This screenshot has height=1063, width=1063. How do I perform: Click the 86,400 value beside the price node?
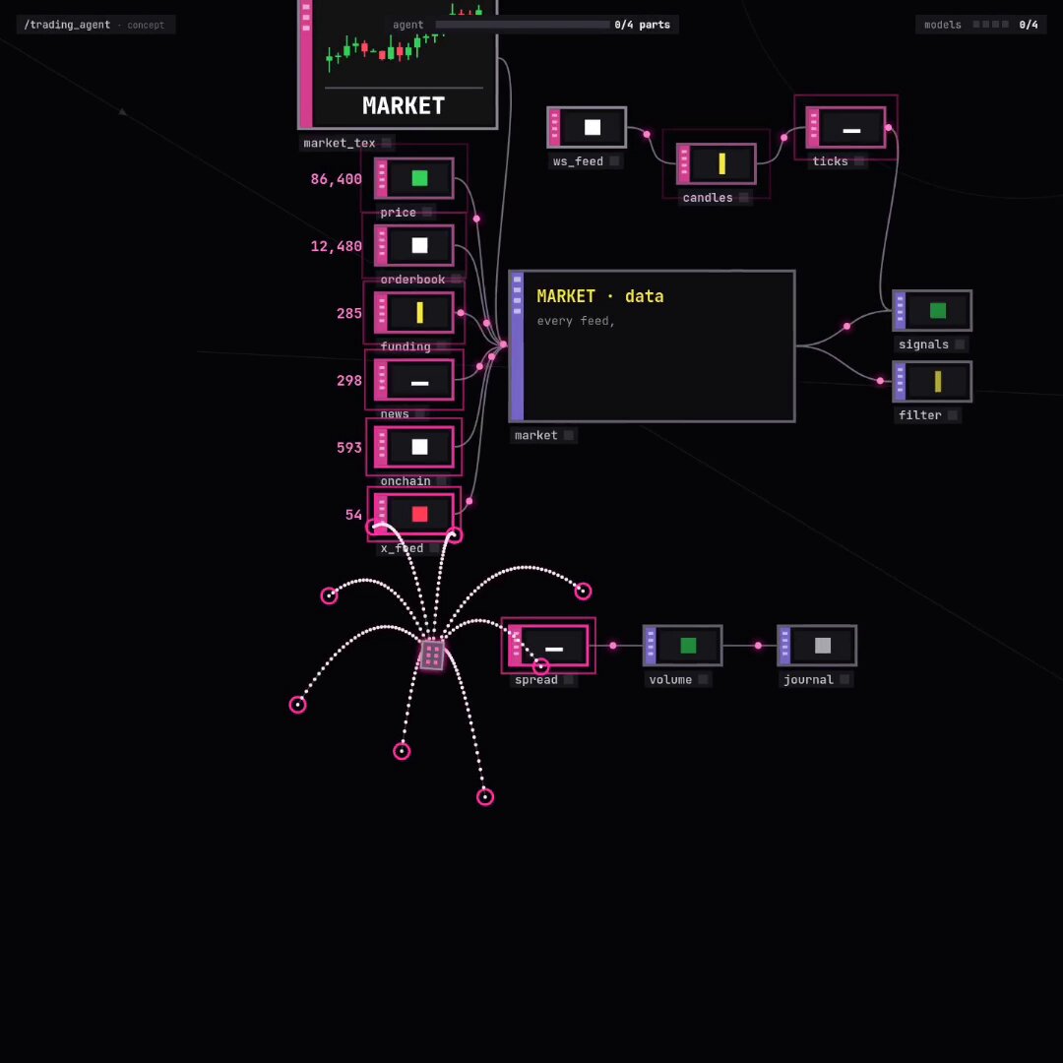(x=337, y=179)
